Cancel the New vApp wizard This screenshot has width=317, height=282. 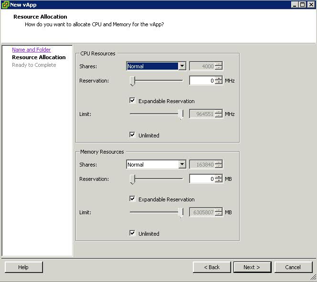tap(293, 267)
